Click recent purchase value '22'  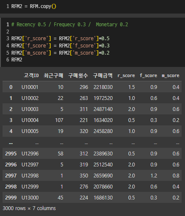(x=61, y=98)
